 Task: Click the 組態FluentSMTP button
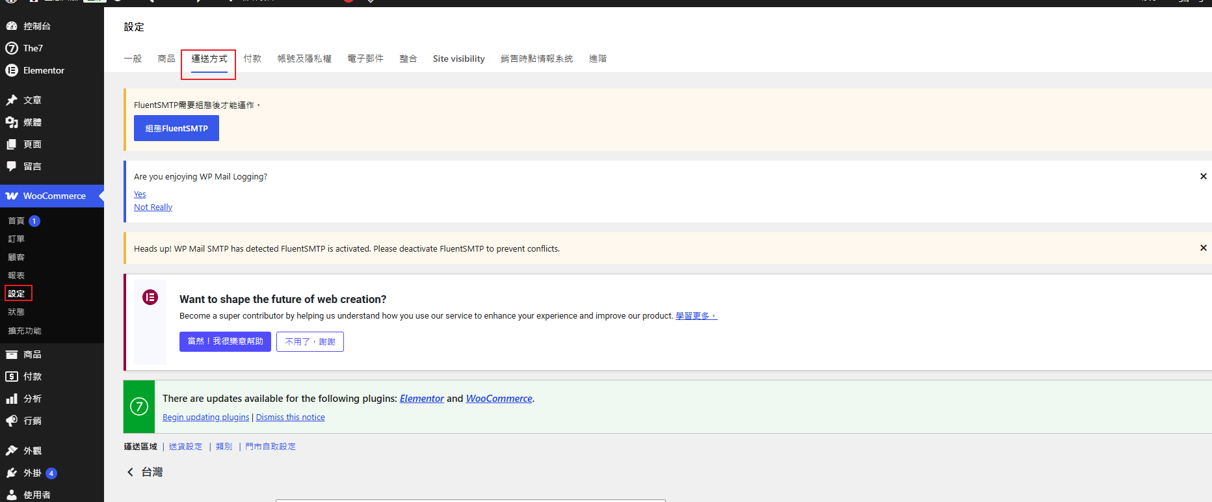coord(176,128)
